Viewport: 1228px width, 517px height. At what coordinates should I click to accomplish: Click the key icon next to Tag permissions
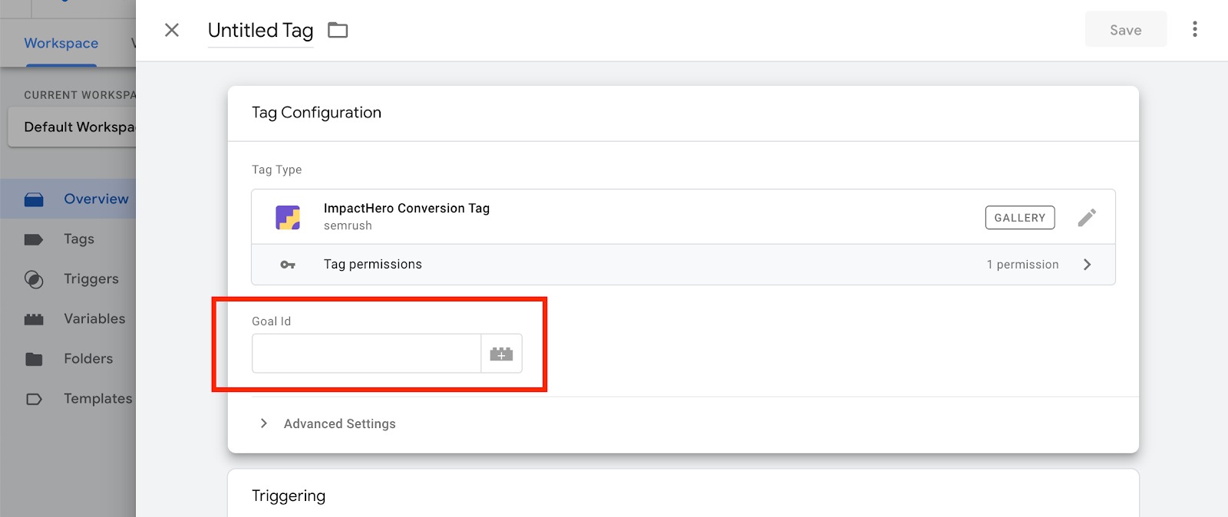pos(288,265)
